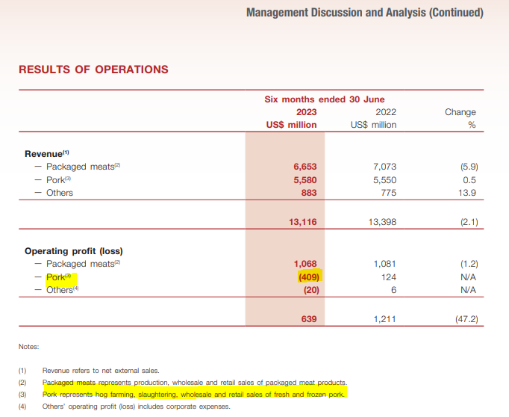Image resolution: width=509 pixels, height=417 pixels.
Task: Click note 4 about corporate expenses
Action: click(x=136, y=407)
